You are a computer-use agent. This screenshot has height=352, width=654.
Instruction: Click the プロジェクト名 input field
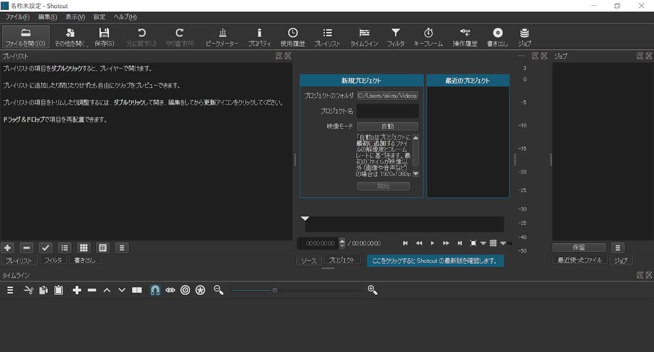pos(387,111)
